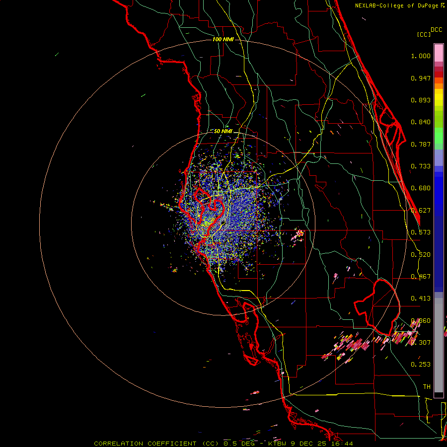
Task: Pick the bright green segment of the color bar
Action: click(439, 135)
